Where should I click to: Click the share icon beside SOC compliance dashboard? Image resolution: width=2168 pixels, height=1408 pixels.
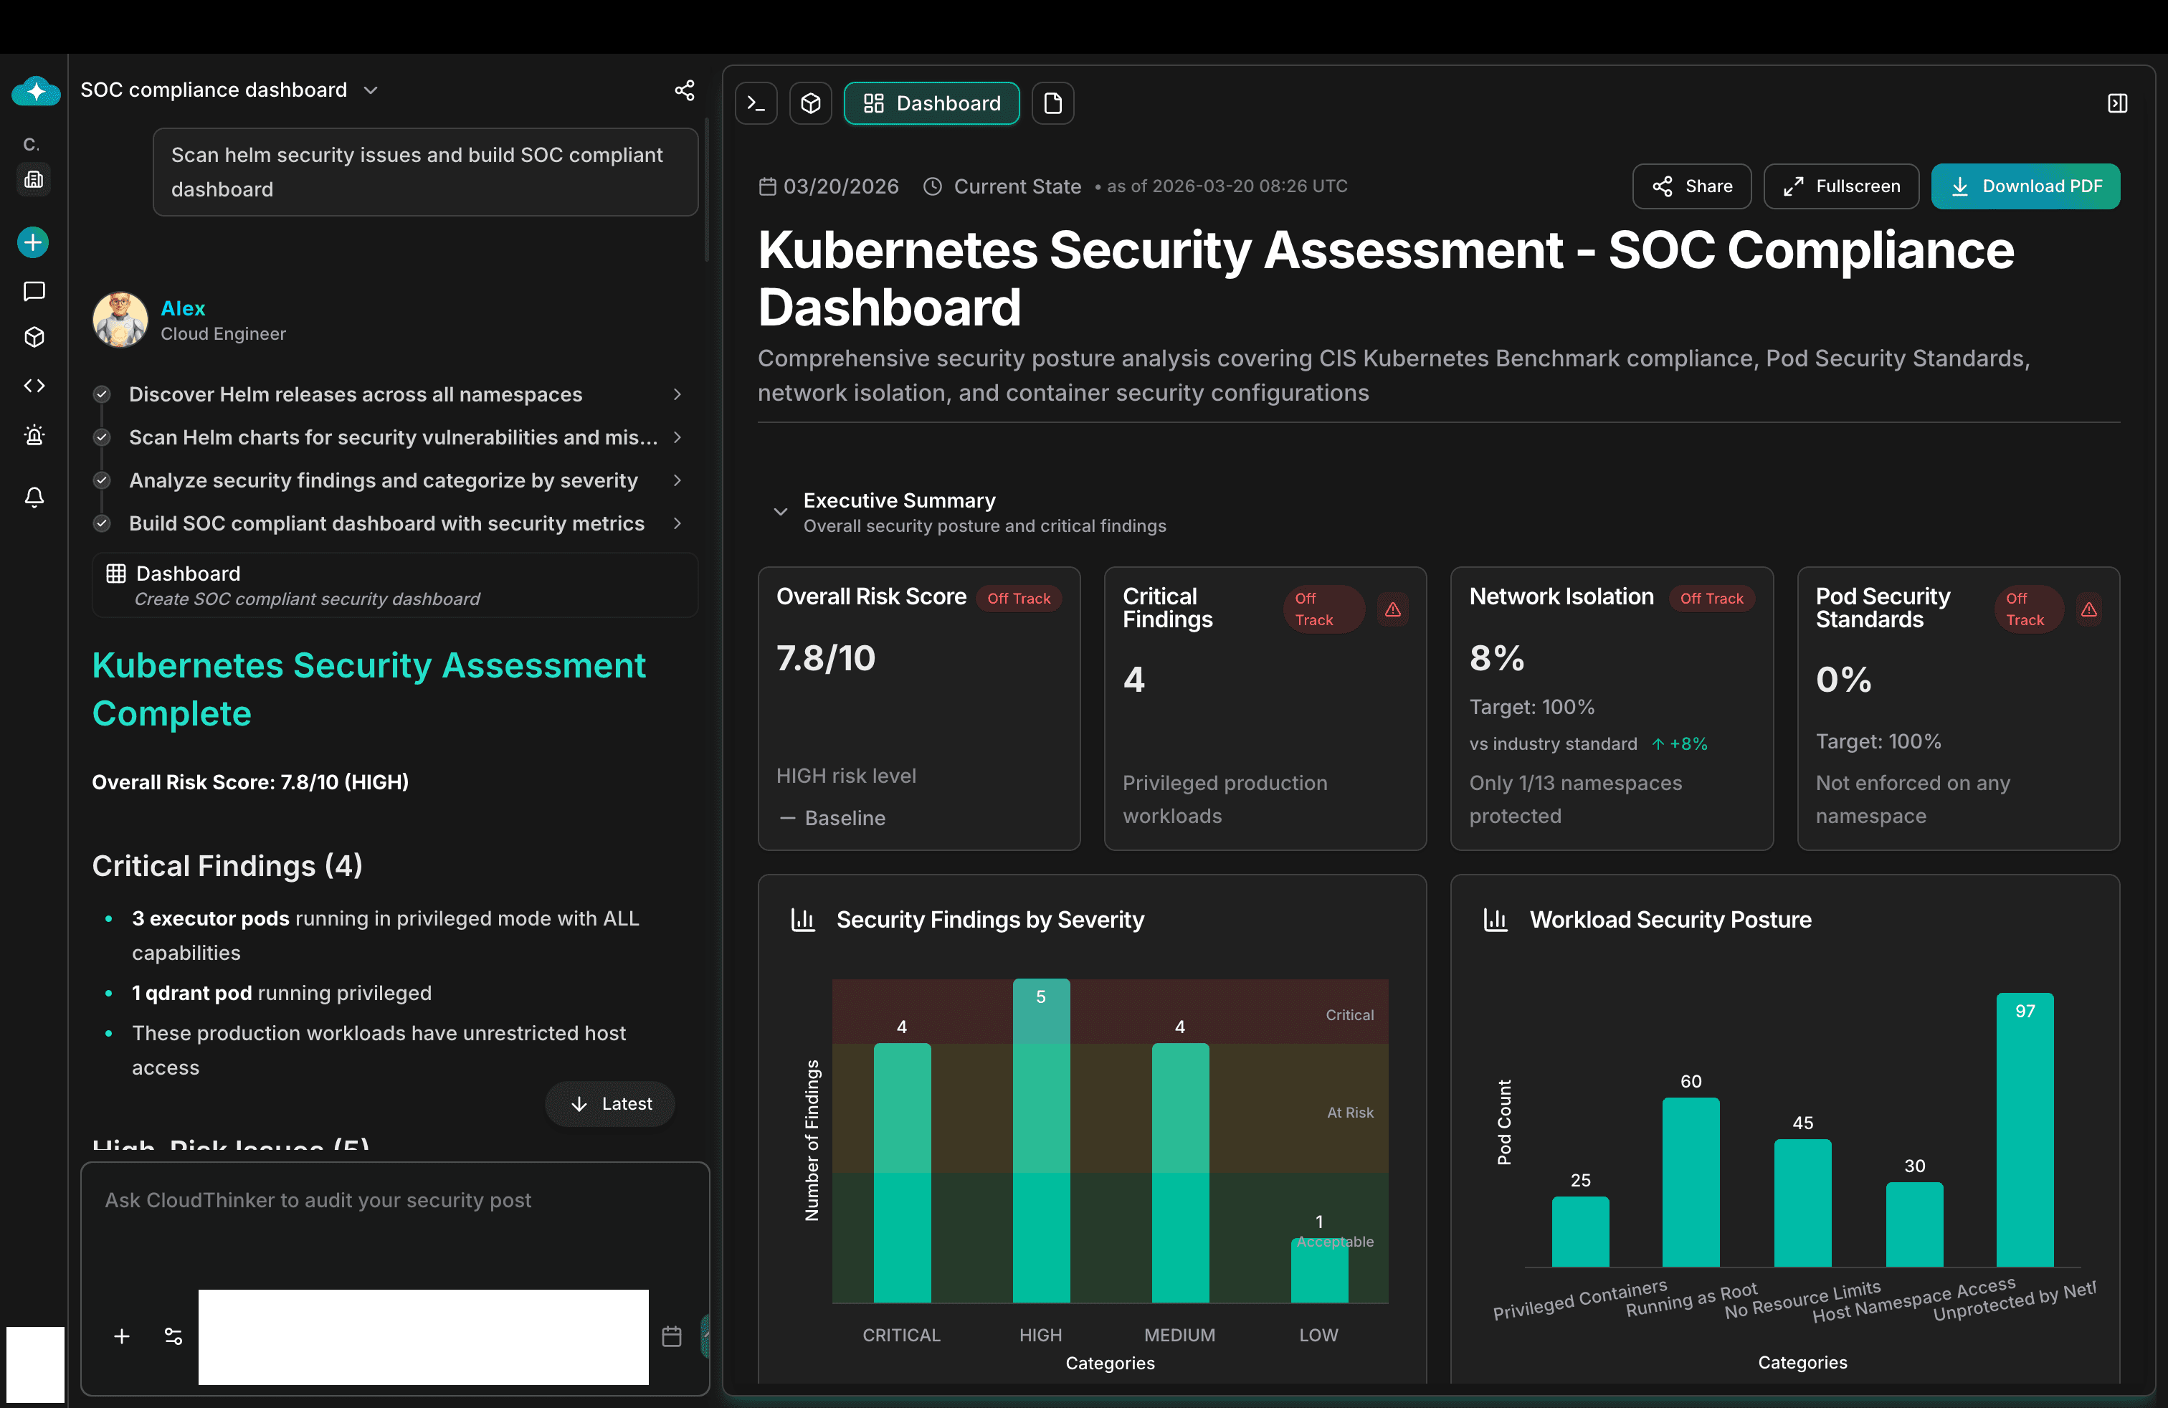(x=685, y=90)
